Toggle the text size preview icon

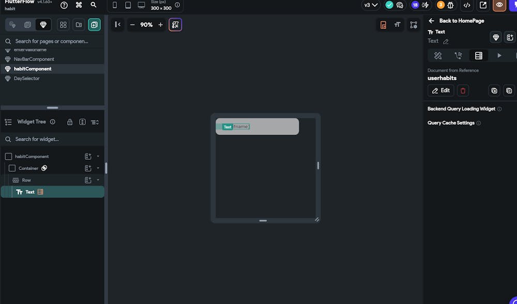397,25
